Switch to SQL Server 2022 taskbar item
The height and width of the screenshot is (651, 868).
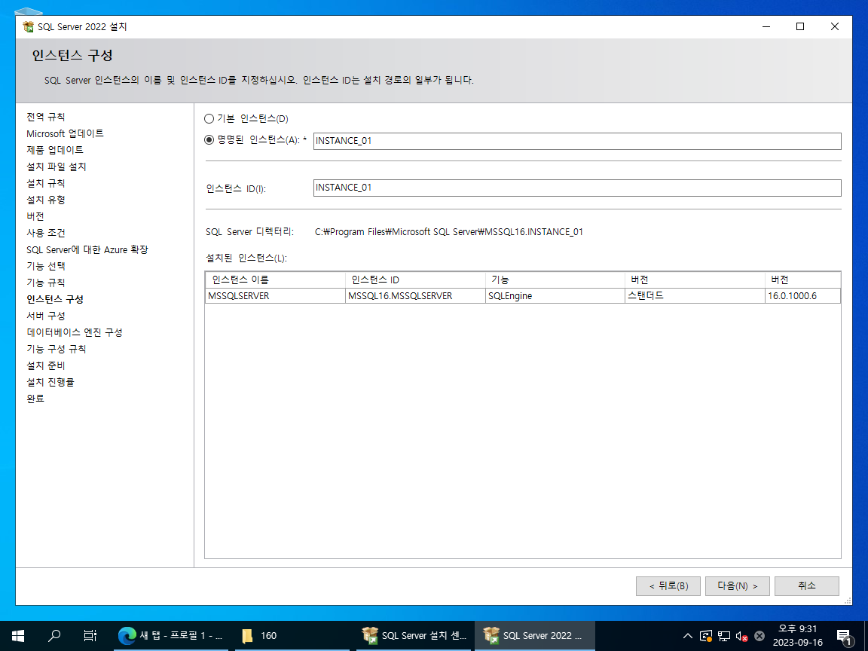click(535, 635)
